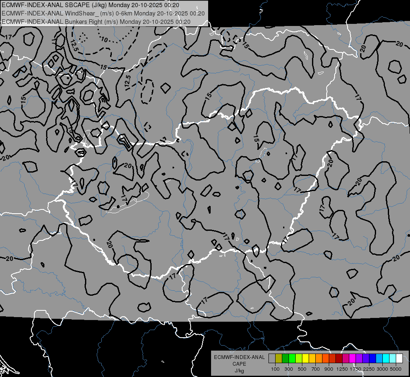Screen dimensions: 410x377
Task: Click the ECMWF-INDEX-ANAL legend title
Action: click(239, 357)
